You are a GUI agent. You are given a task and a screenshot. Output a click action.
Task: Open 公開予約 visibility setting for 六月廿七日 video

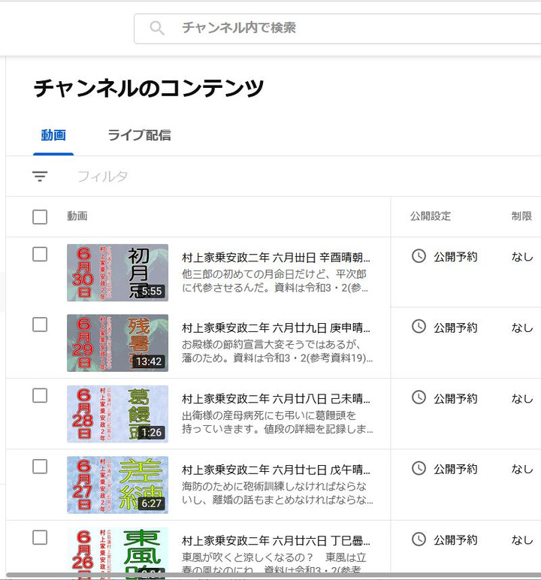(x=455, y=469)
